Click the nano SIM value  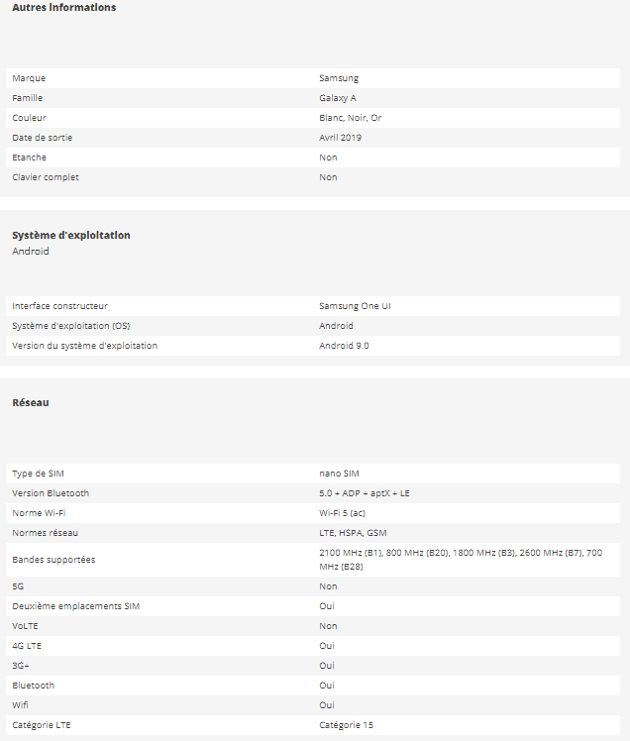pos(339,474)
